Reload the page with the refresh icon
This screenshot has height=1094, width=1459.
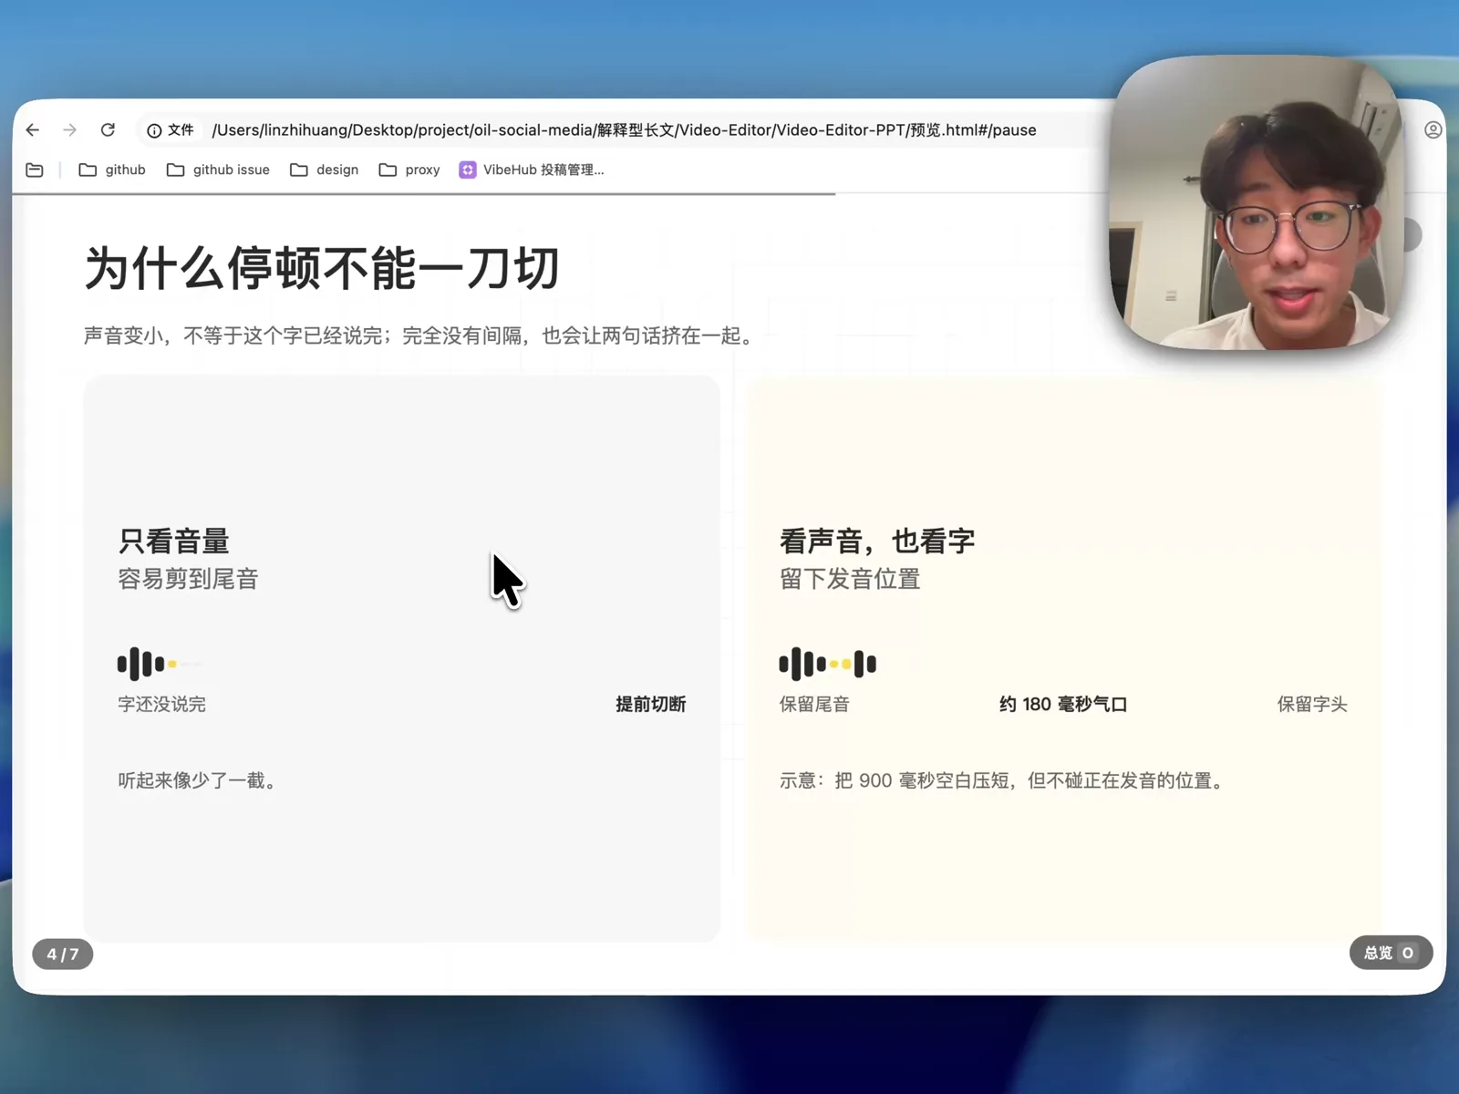(108, 130)
